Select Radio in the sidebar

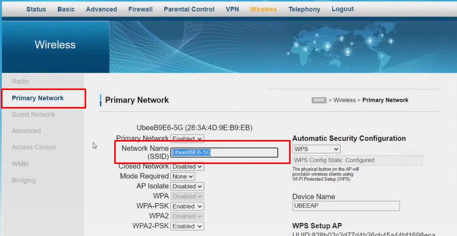(21, 81)
